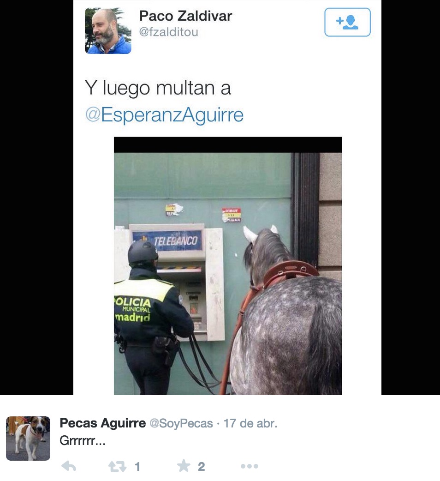Open the Paco Zaldivar display name
Viewport: 440px width, 481px height.
click(185, 16)
